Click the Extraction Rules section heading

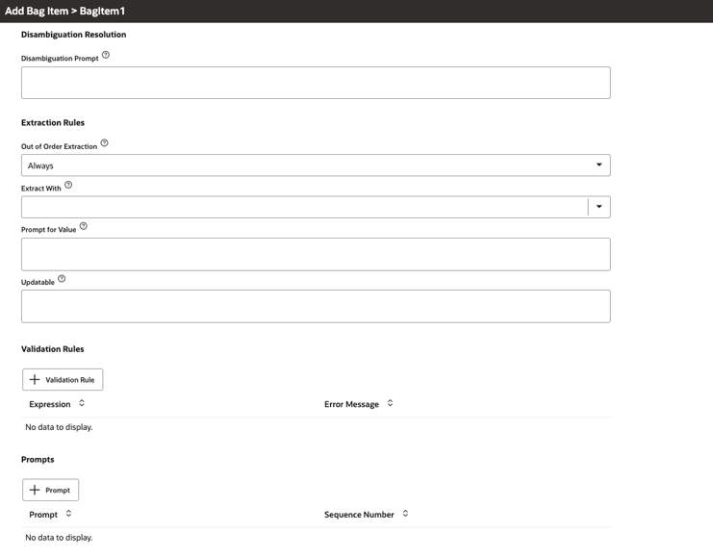[53, 123]
